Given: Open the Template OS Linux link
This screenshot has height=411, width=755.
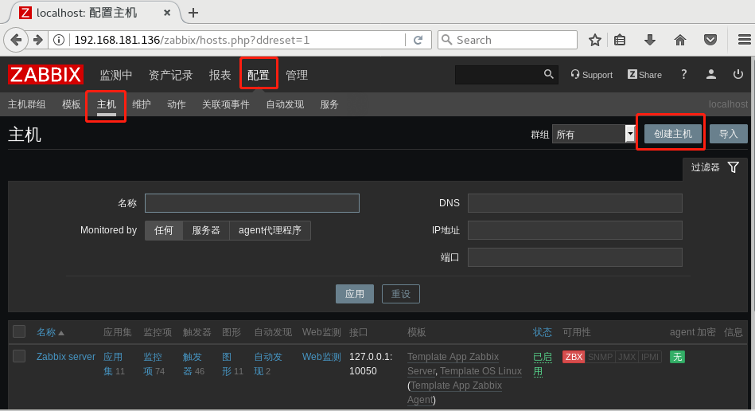Looking at the screenshot, I should 481,371.
